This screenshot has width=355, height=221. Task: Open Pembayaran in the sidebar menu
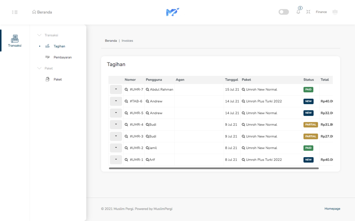tap(62, 57)
